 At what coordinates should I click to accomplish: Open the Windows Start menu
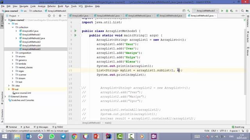(4, 136)
